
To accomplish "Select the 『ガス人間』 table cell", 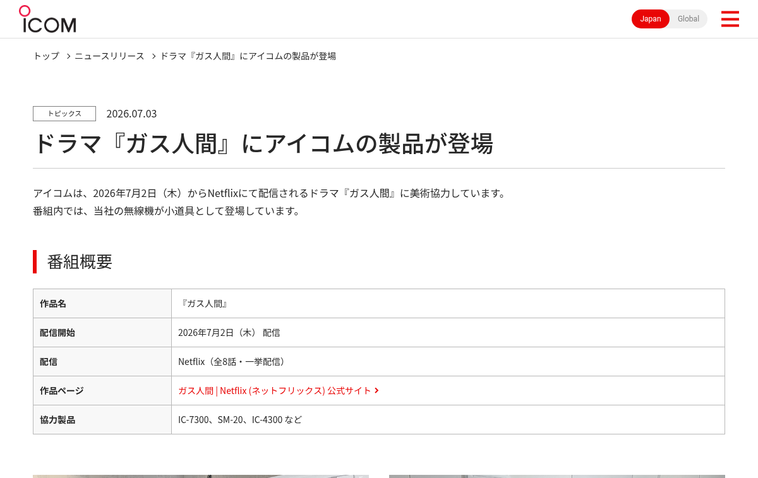I will point(448,304).
